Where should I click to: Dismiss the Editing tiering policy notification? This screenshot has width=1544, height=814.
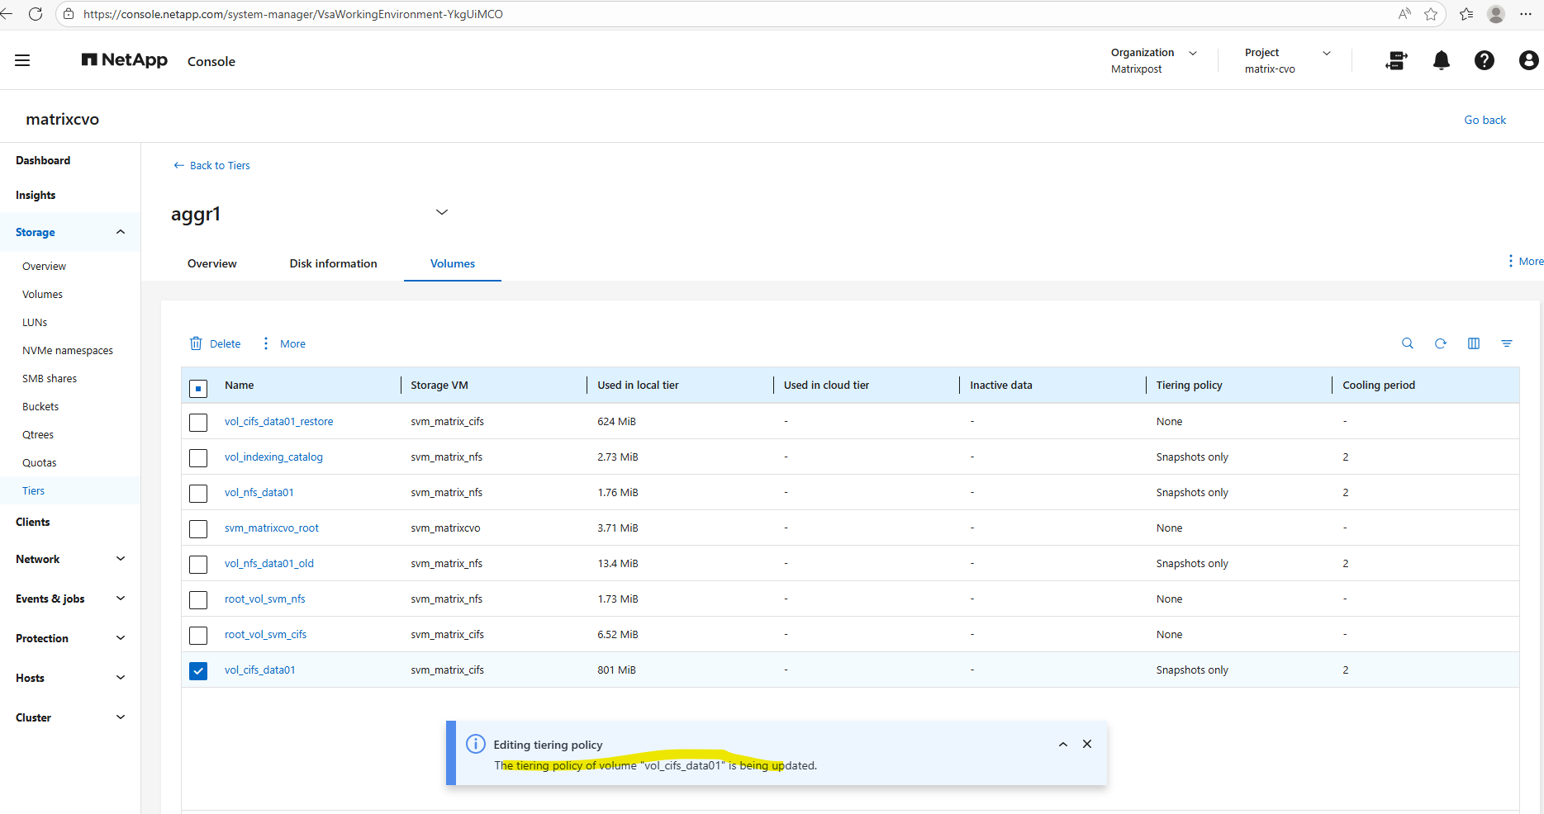(x=1087, y=744)
